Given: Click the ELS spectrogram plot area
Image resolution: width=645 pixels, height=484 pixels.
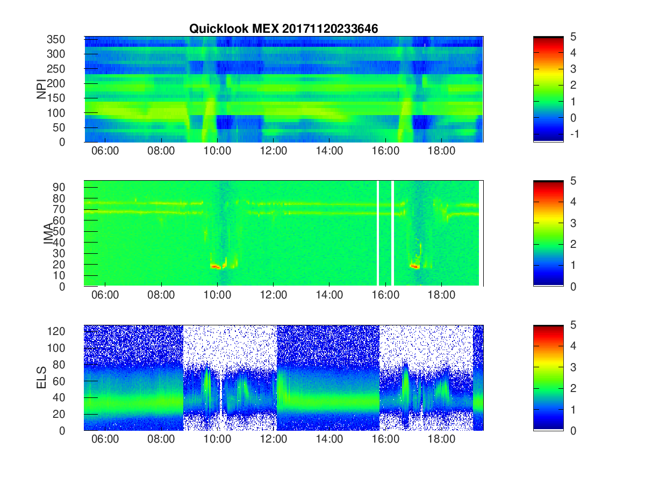Looking at the screenshot, I should point(284,378).
